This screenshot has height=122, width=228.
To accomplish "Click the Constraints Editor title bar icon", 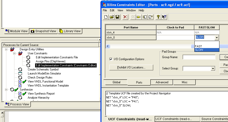I will tap(104, 5).
